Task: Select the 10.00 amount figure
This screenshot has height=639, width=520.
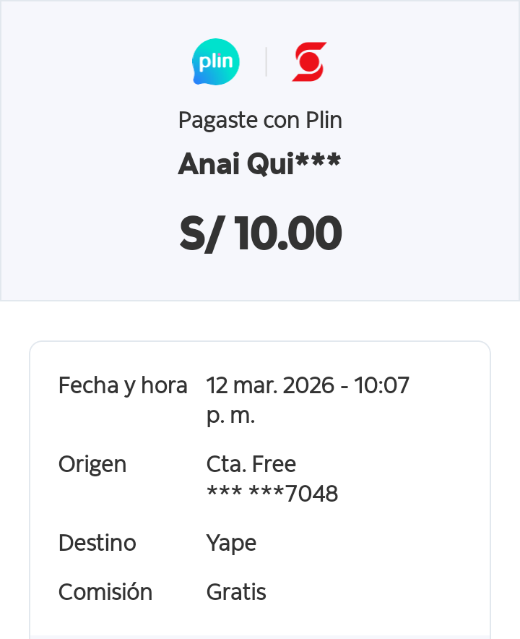Action: (287, 233)
